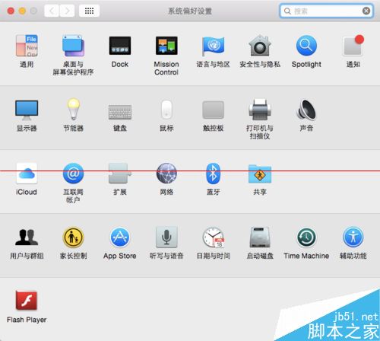Clear the search field with the X
This screenshot has width=380, height=341.
pyautogui.click(x=366, y=11)
